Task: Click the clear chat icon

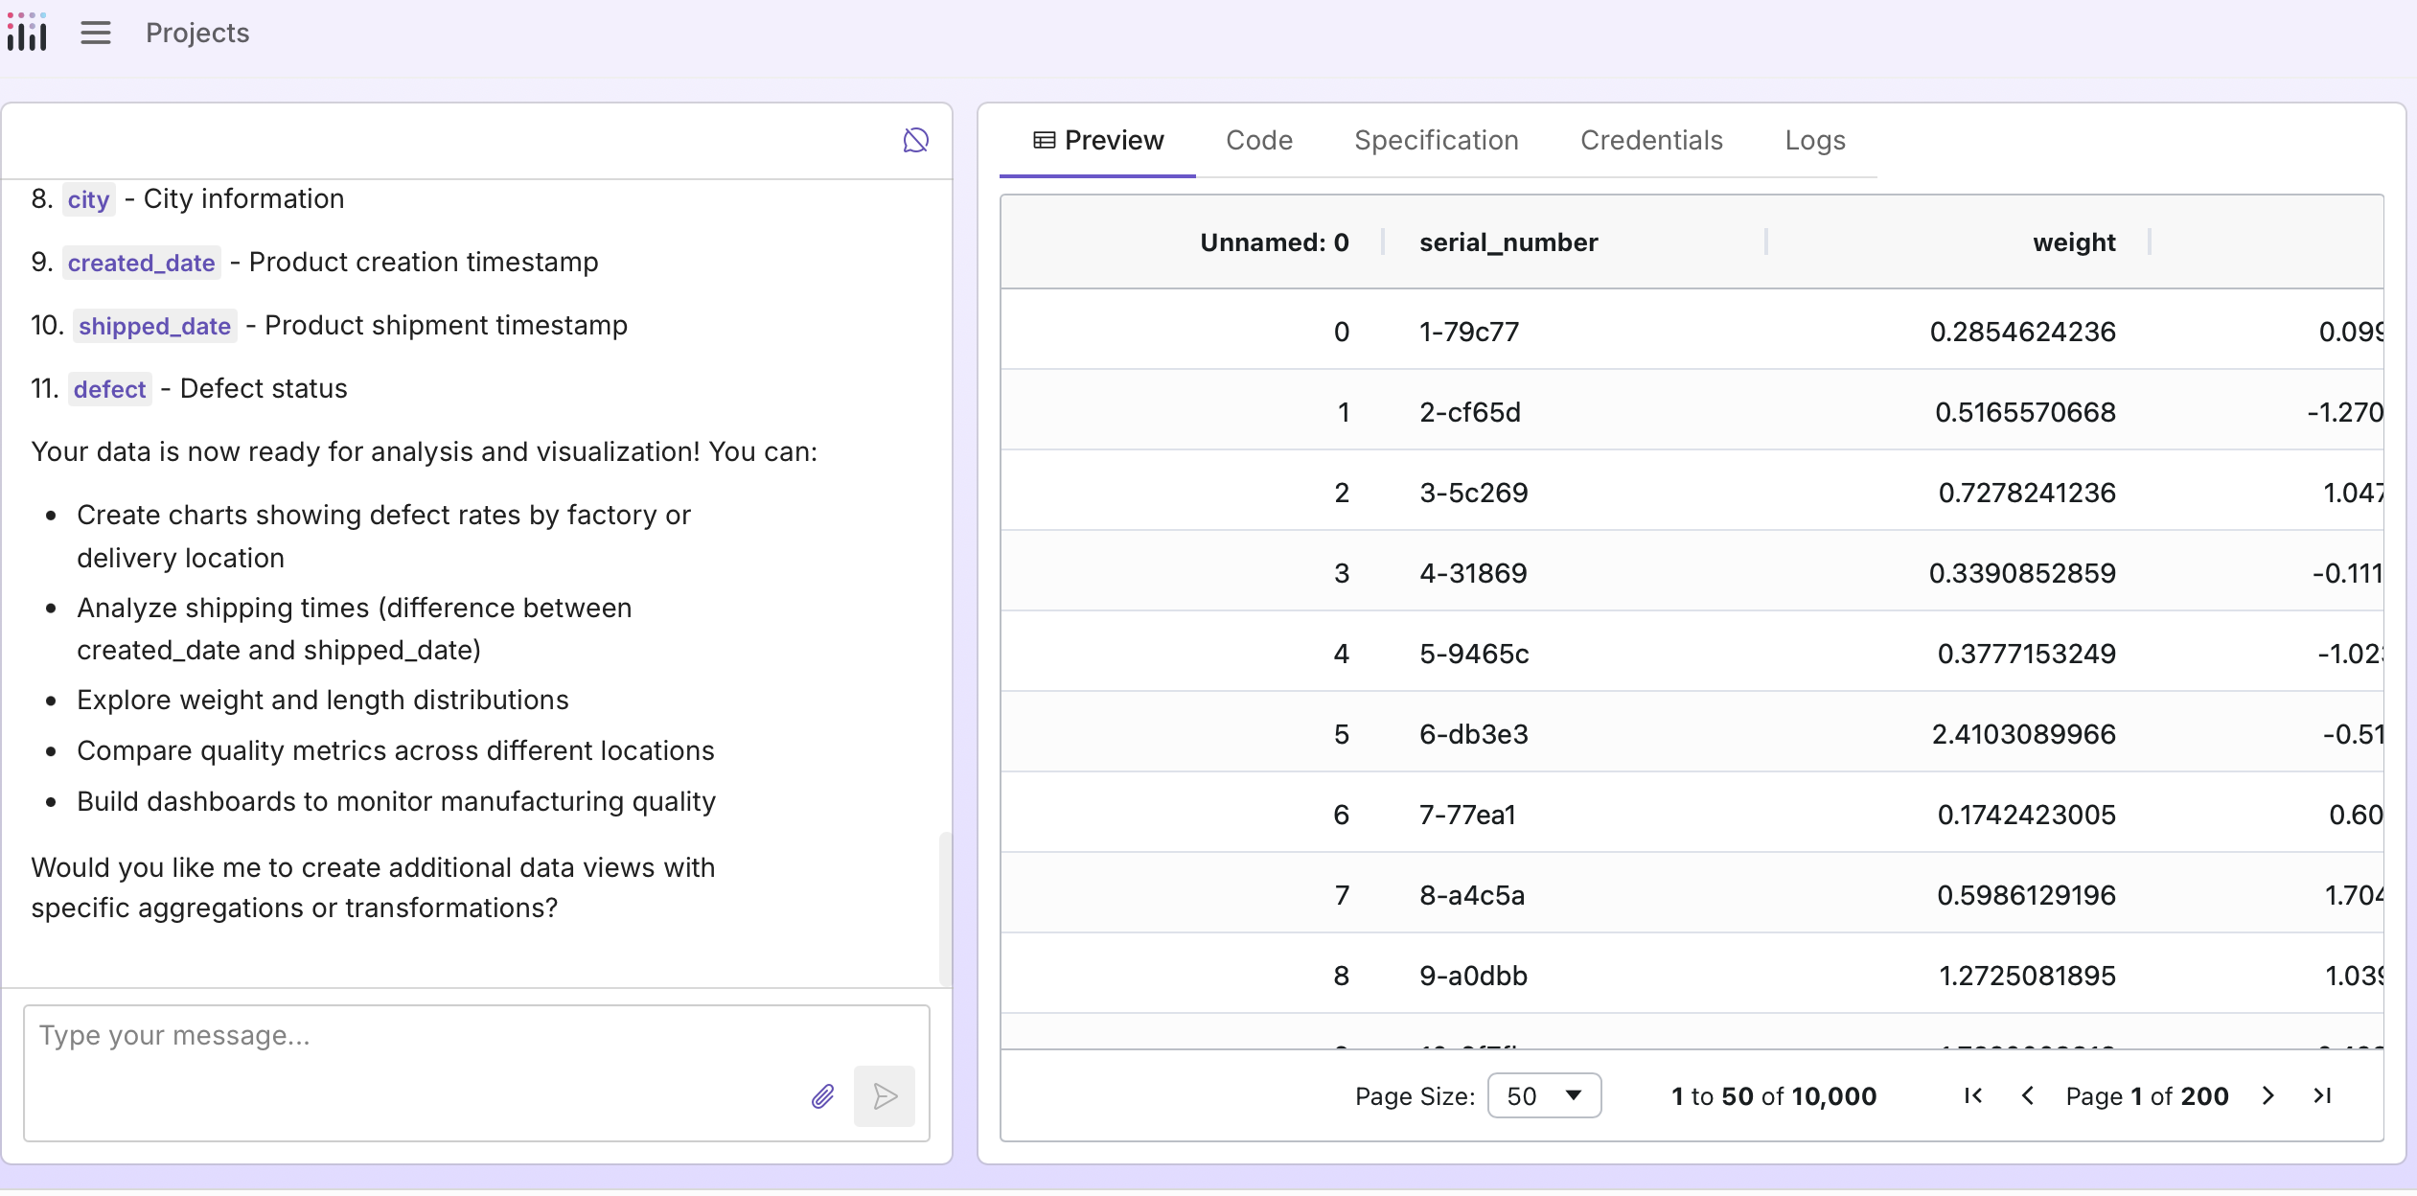Action: pos(915,141)
